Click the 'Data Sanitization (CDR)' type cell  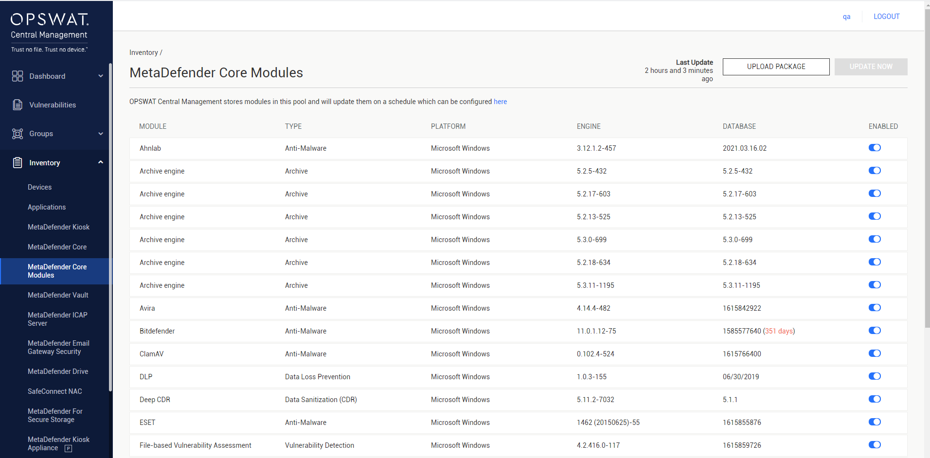click(x=321, y=400)
